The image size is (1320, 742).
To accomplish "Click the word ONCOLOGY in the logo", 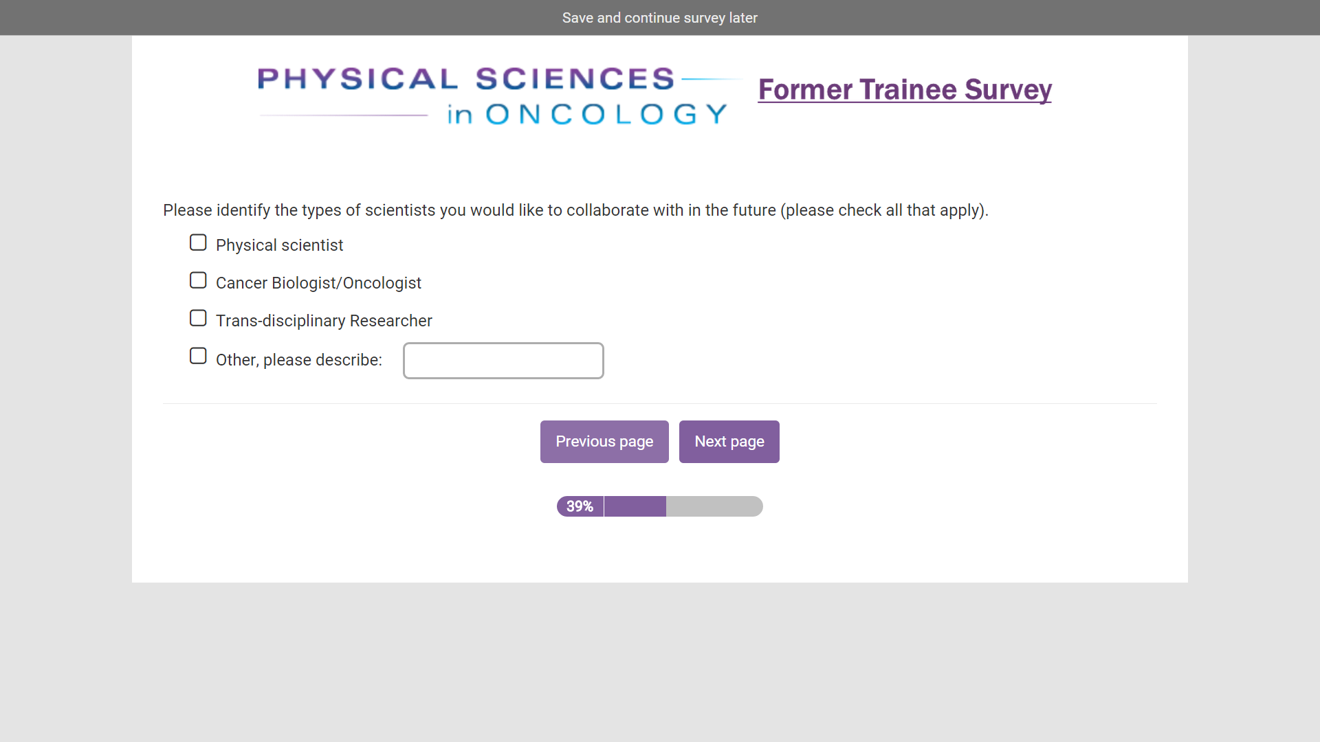I will coord(606,114).
